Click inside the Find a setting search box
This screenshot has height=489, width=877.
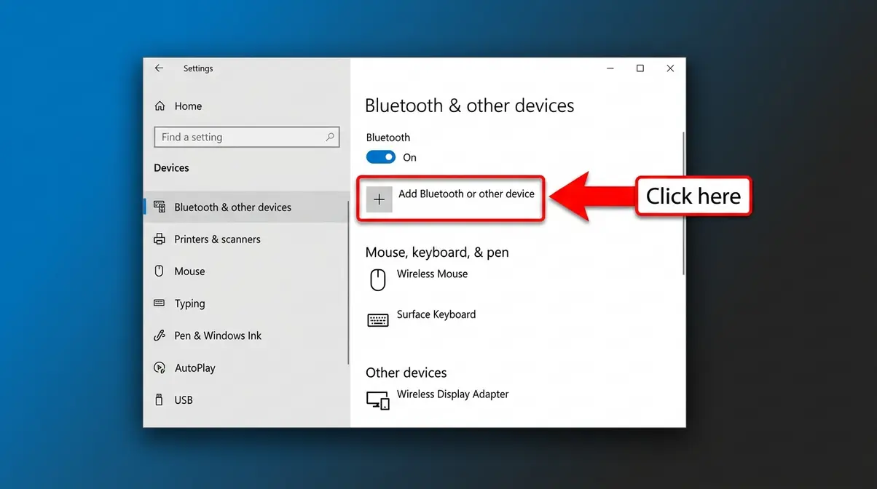point(247,137)
